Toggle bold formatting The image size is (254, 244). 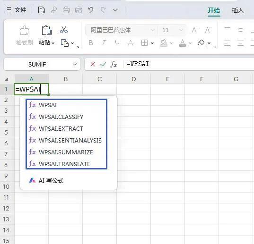tap(91, 43)
